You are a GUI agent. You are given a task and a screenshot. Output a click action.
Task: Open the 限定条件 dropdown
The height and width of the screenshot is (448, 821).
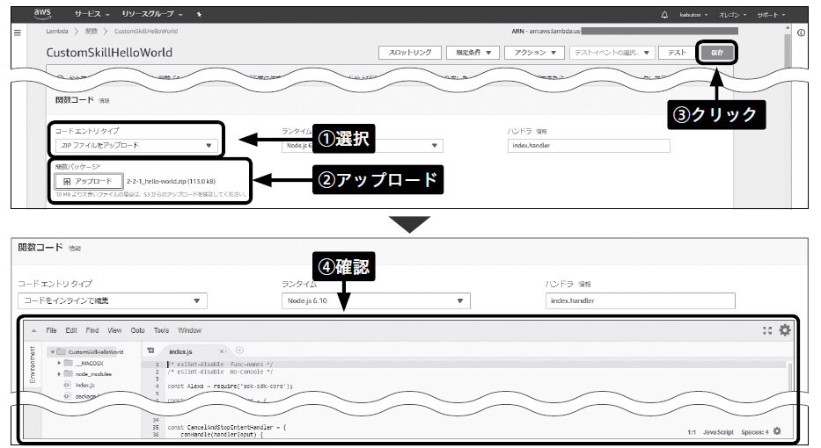[473, 53]
